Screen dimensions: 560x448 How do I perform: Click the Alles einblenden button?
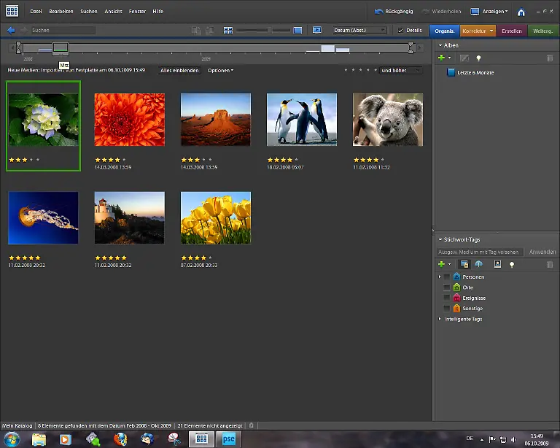click(x=179, y=71)
